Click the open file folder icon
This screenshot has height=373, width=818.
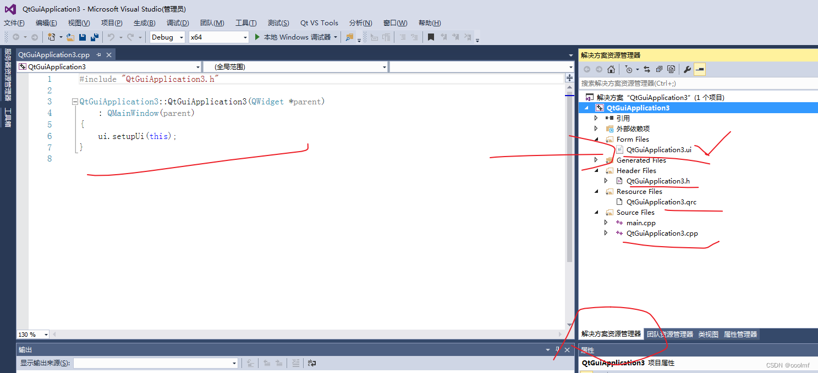point(70,37)
